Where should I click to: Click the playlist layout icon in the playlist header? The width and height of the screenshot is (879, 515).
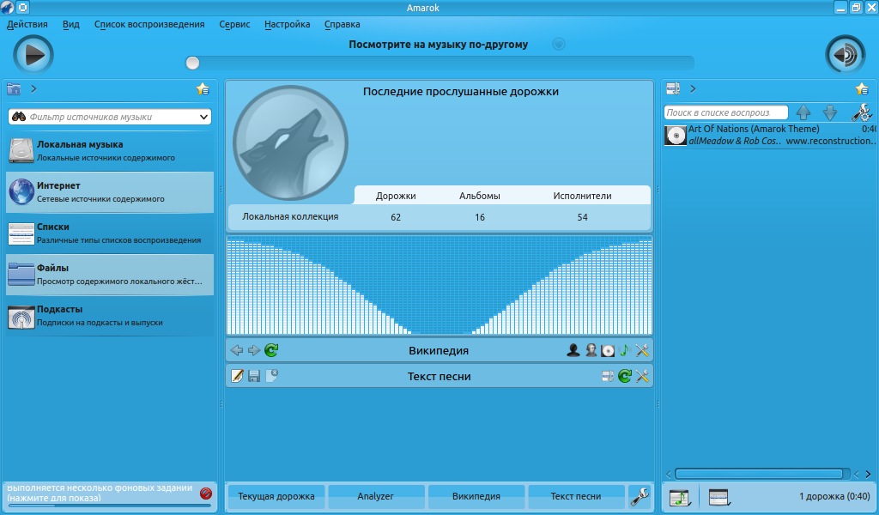[x=673, y=88]
